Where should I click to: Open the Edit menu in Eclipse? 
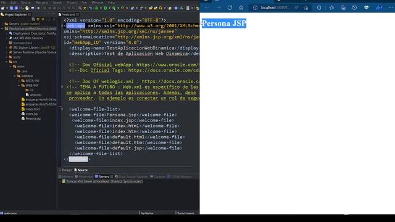[14, 2]
